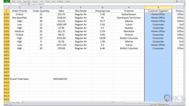Select column C header
This screenshot has width=189, height=106.
(x=19, y=7)
